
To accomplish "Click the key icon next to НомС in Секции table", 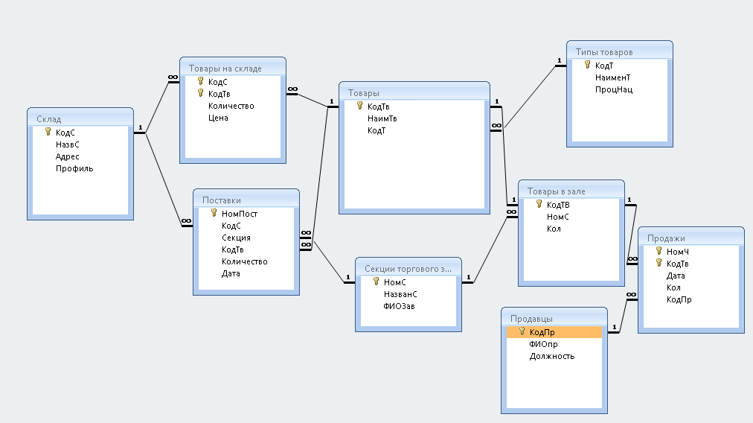I will click(376, 282).
